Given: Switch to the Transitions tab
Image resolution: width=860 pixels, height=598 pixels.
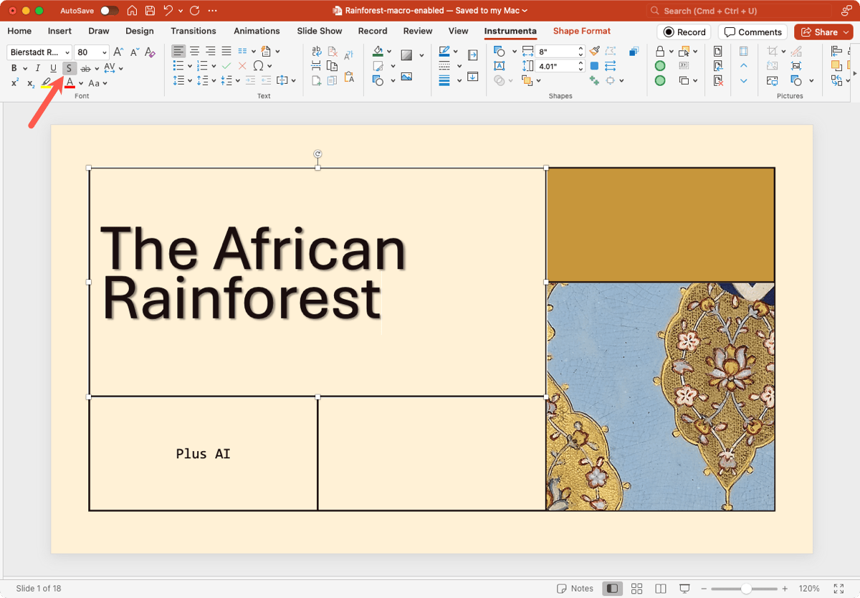Looking at the screenshot, I should (x=193, y=31).
